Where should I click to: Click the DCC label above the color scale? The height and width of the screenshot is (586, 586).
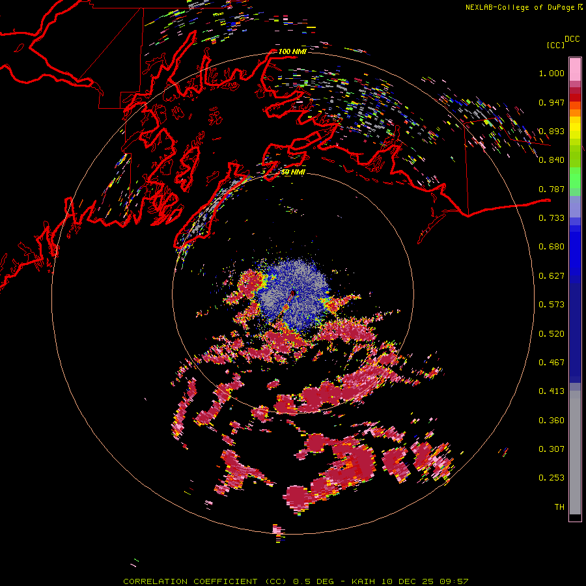tap(572, 39)
